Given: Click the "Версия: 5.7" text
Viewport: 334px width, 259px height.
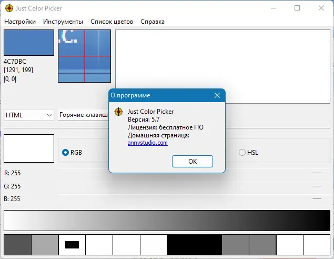Looking at the screenshot, I should 144,119.
